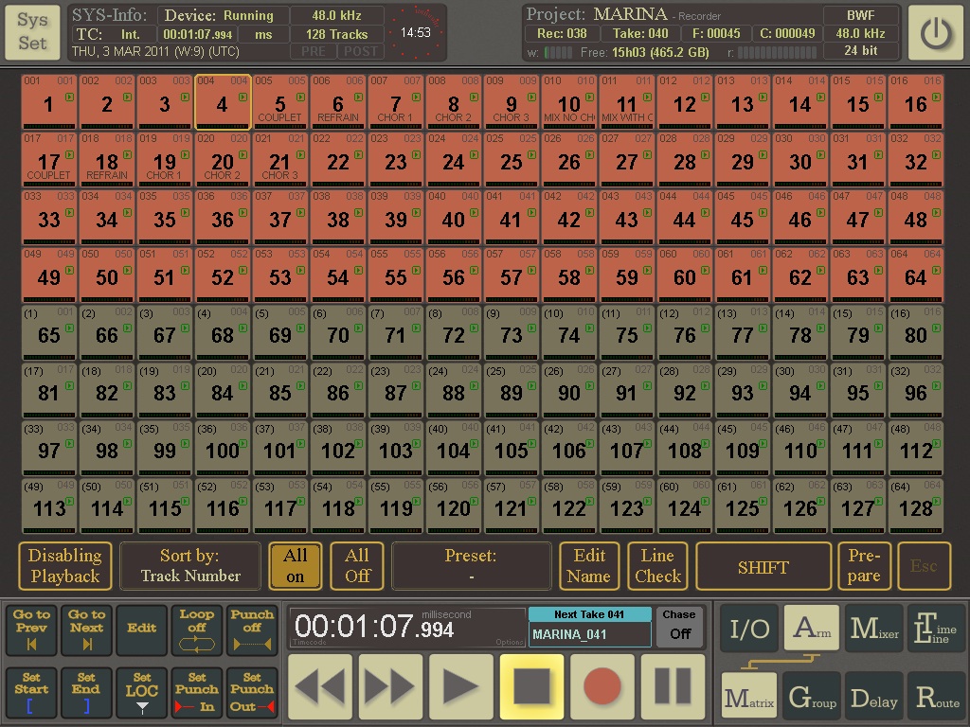Open the Sys Set system settings
The image size is (970, 727).
(x=32, y=33)
